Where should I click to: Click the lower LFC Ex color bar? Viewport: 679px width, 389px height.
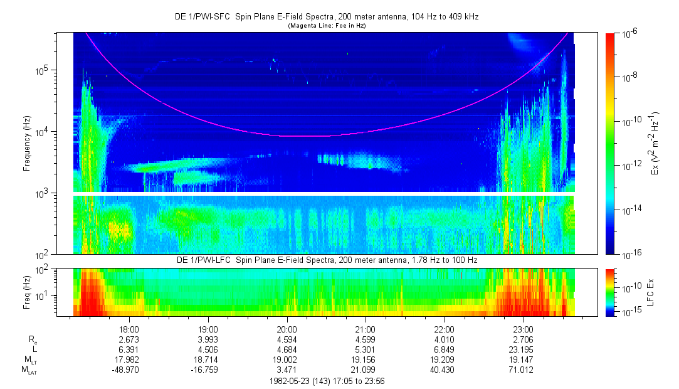coord(610,292)
